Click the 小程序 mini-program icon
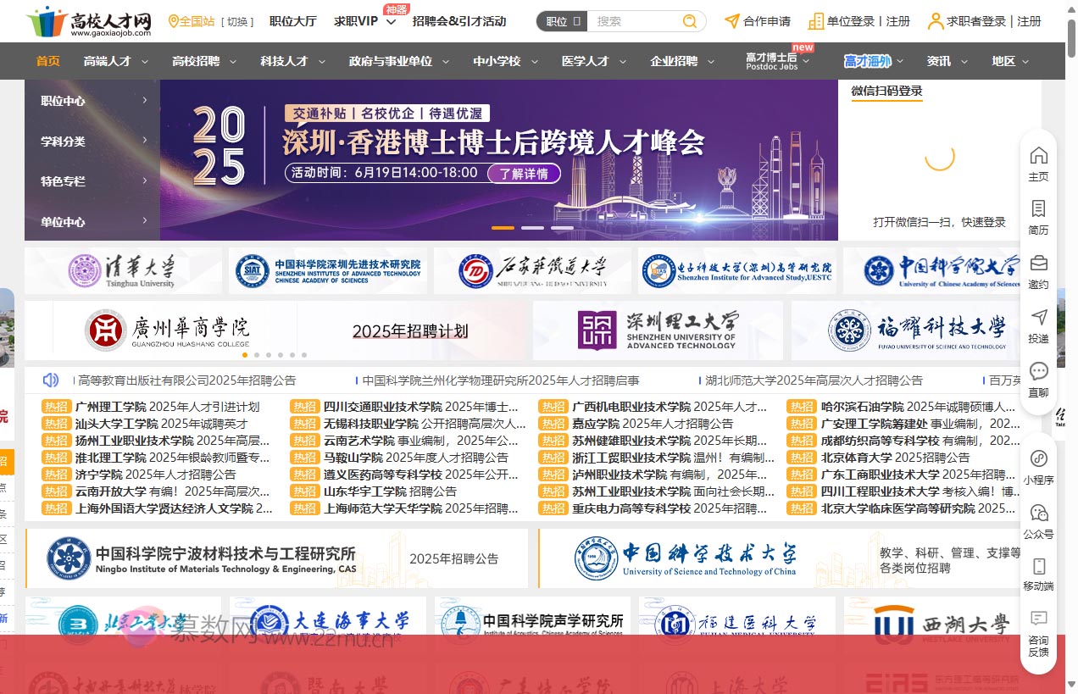This screenshot has width=1078, height=694. 1038,460
